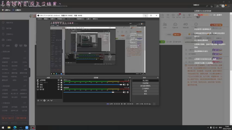This screenshot has width=232, height=130.
Task: Open the 文件(F) menu in OBS
Action: click(39, 19)
